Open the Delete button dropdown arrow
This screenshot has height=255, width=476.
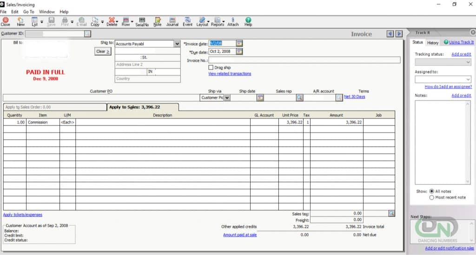pos(117,21)
